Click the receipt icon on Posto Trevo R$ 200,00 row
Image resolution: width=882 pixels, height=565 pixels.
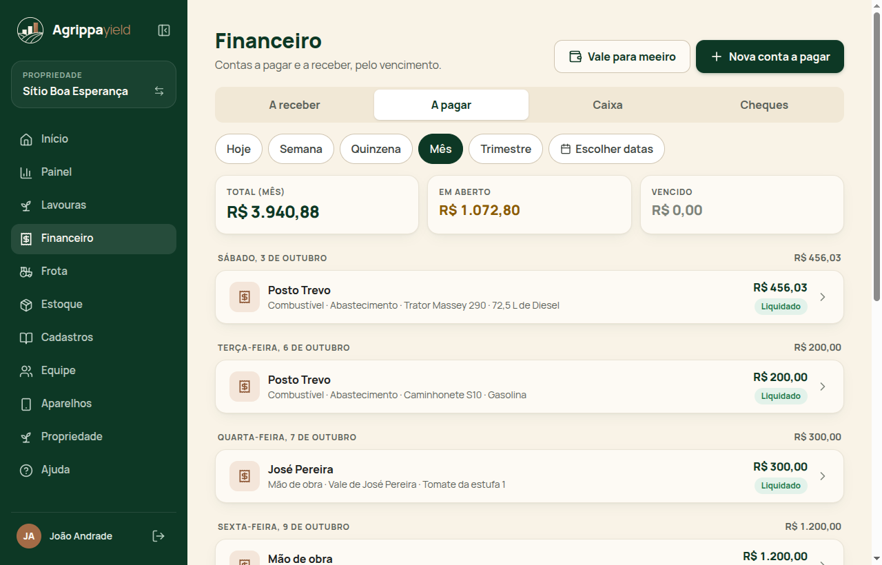pos(245,387)
